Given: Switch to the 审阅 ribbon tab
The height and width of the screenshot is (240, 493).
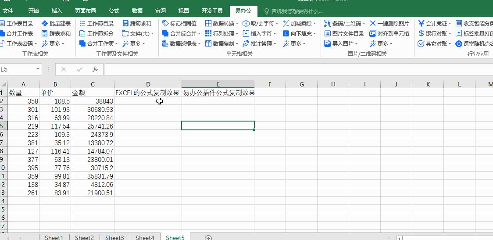Looking at the screenshot, I should (161, 11).
